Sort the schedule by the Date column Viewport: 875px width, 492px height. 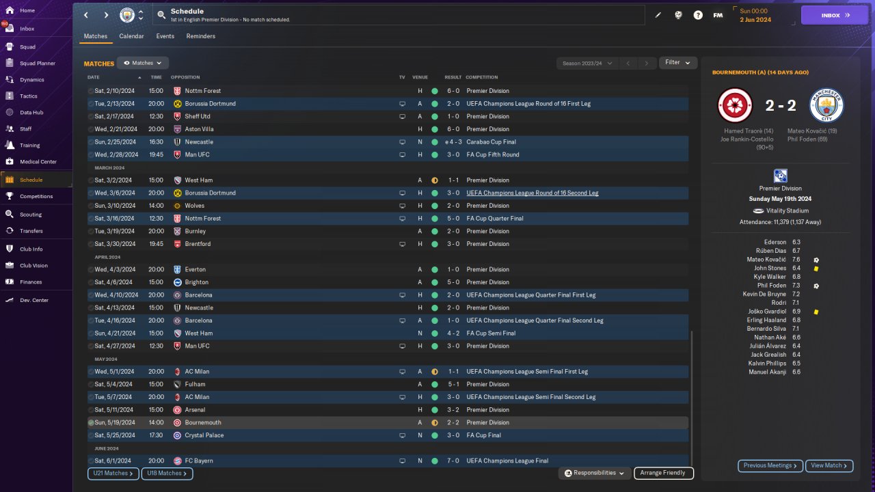(94, 77)
